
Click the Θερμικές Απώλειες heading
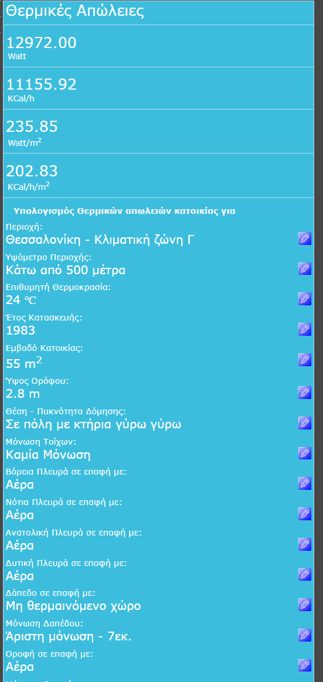tap(75, 11)
